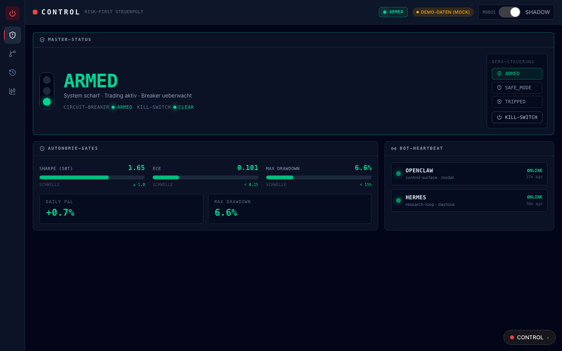This screenshot has height=351, width=562.
Task: Click the KILL-SWITCH CLEAR status text
Action: coord(165,107)
